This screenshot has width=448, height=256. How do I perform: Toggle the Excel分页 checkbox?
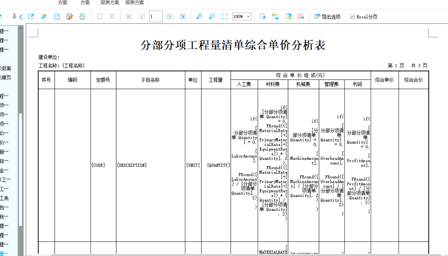click(352, 17)
